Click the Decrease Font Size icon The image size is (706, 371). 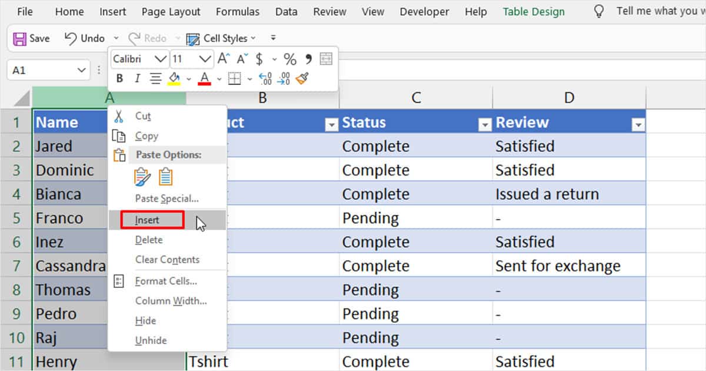click(241, 59)
